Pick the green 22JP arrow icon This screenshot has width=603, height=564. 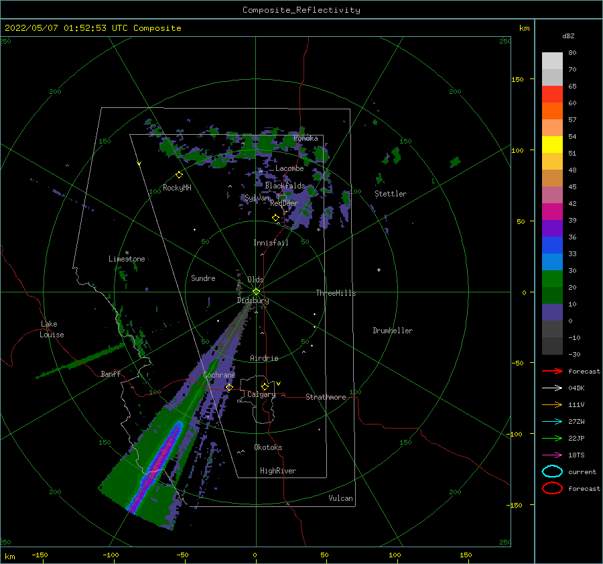pos(552,438)
